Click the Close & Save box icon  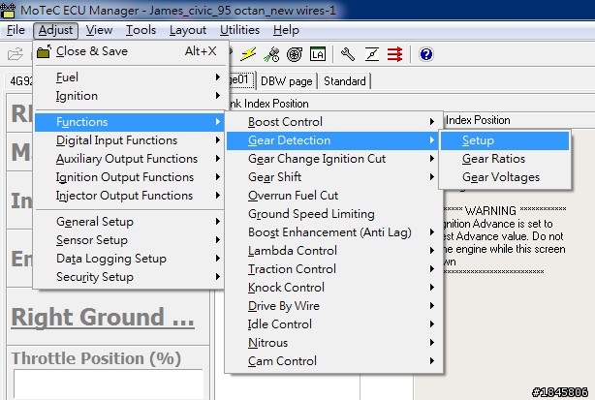tap(44, 51)
